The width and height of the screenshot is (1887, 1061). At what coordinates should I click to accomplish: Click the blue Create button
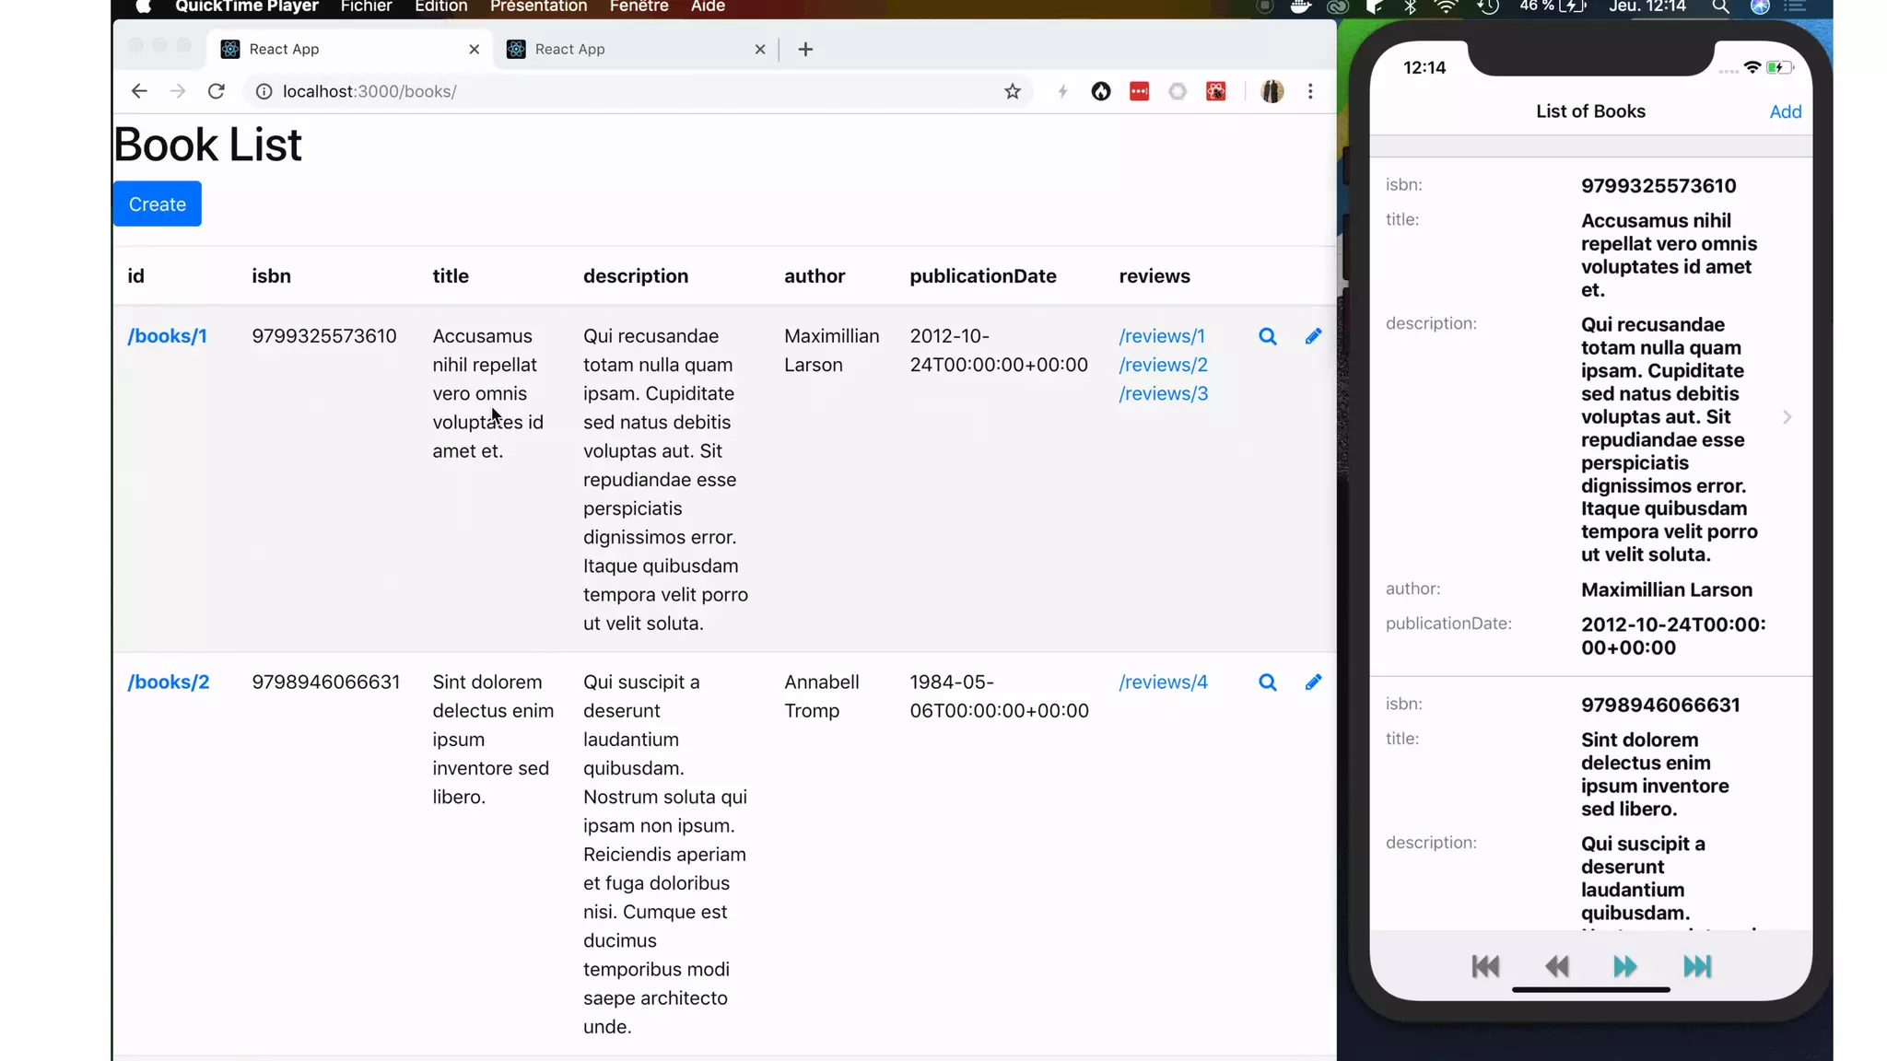[x=158, y=204]
